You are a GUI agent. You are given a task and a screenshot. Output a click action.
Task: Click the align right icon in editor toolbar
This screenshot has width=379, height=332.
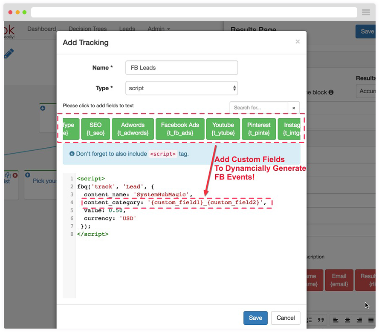pyautogui.click(x=359, y=320)
